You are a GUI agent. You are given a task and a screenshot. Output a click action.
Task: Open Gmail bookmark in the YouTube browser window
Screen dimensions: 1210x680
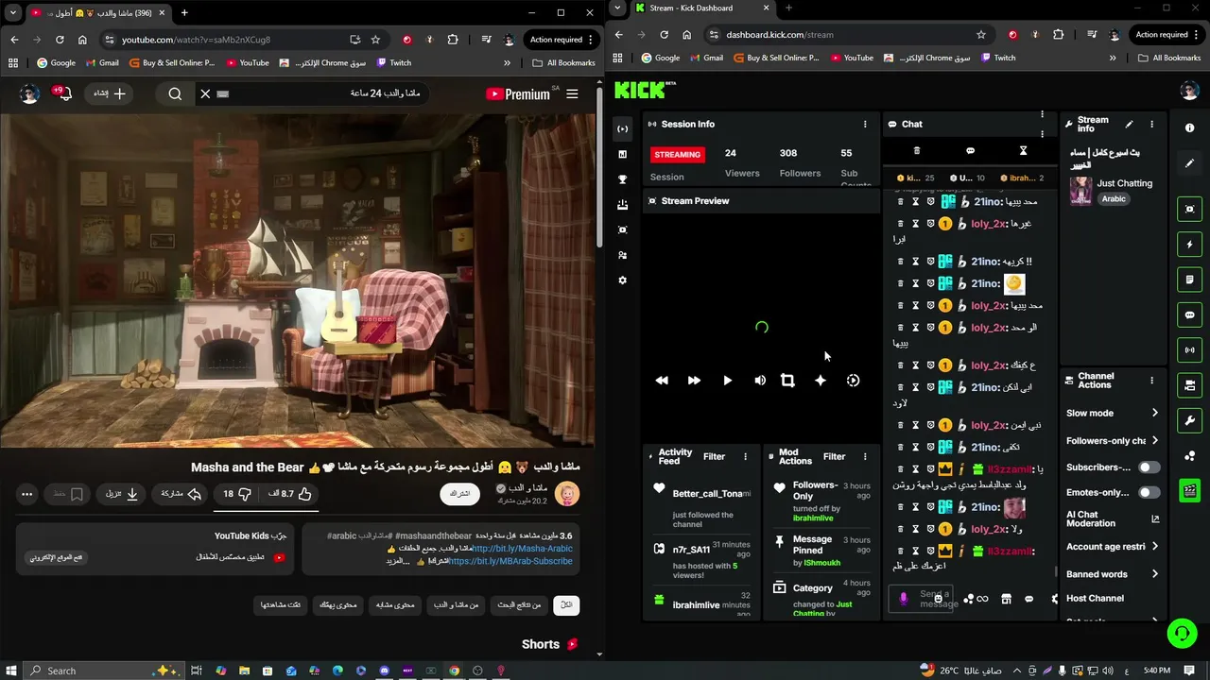click(101, 63)
